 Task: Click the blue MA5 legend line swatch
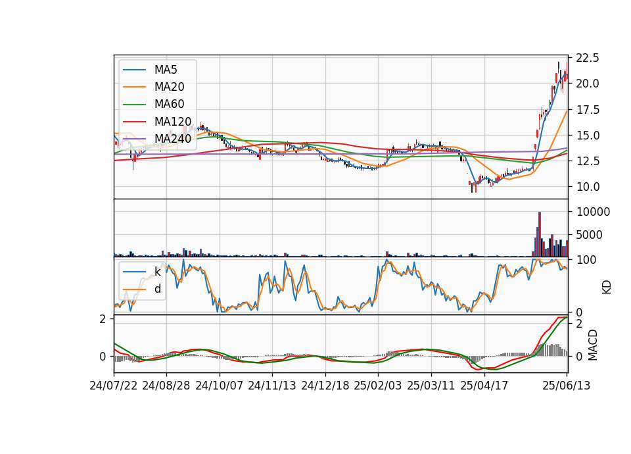pyautogui.click(x=134, y=70)
